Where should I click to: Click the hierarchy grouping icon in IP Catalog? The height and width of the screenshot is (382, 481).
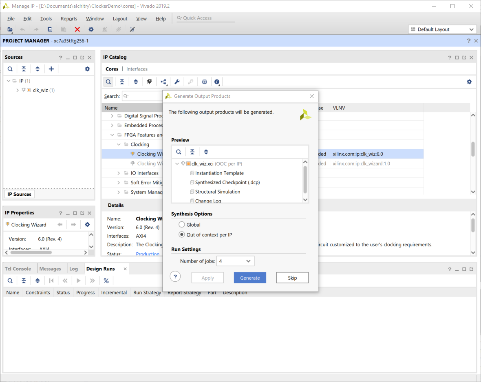point(163,82)
